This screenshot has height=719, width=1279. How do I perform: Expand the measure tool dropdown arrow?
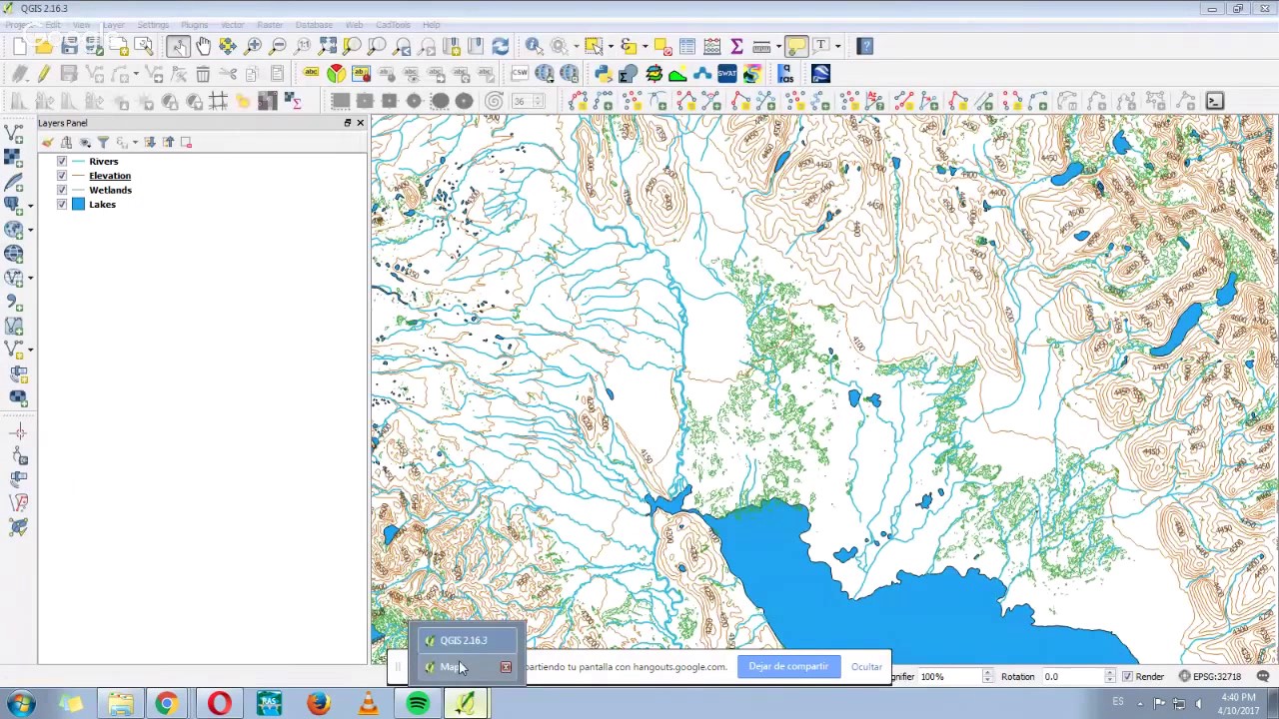(779, 46)
